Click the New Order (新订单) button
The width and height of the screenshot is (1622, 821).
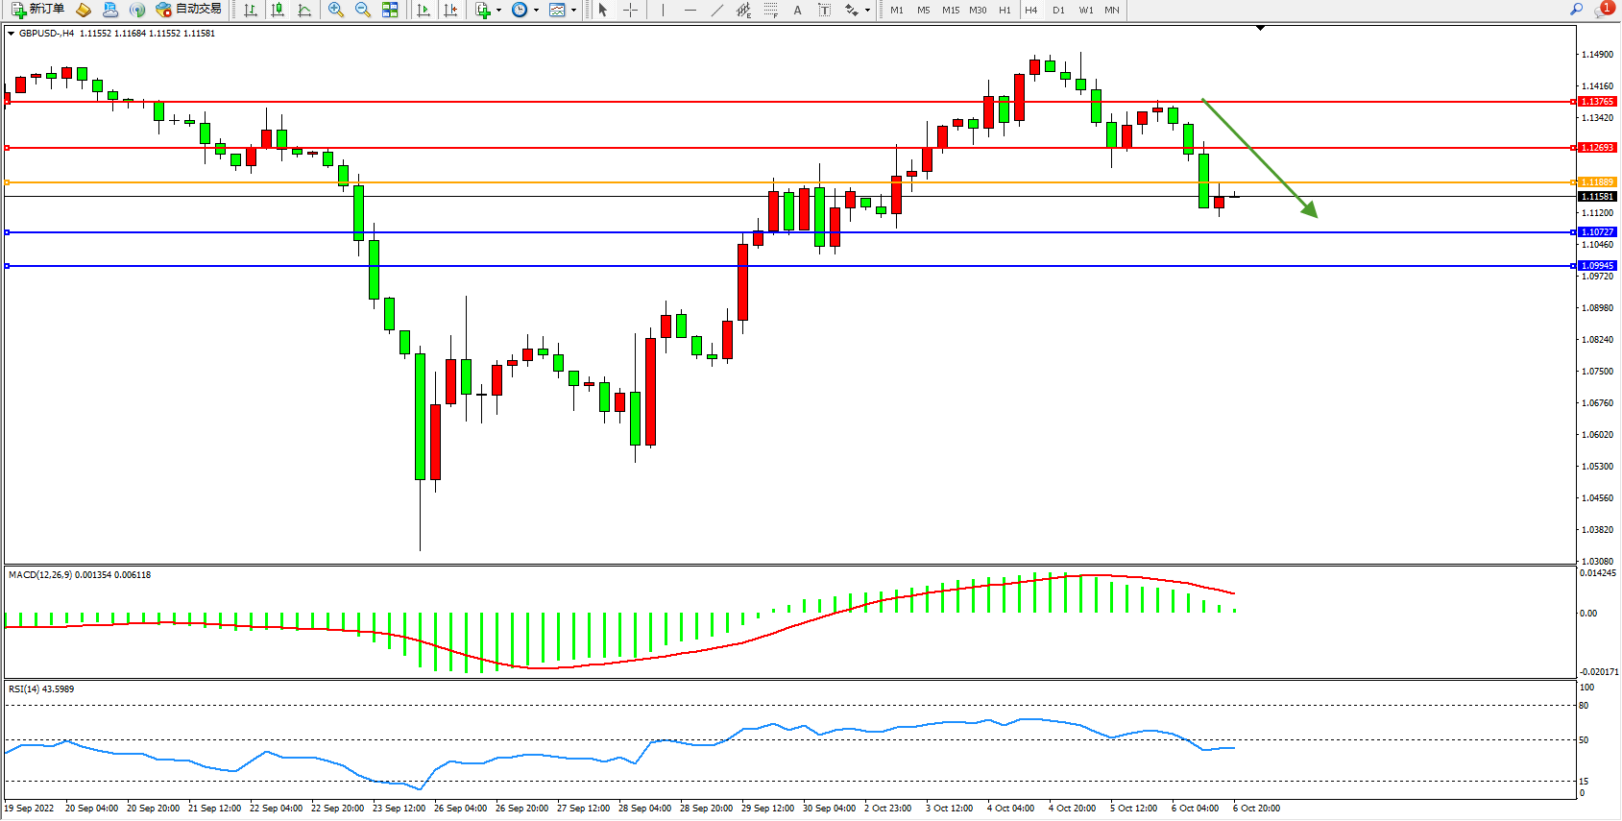pyautogui.click(x=38, y=10)
